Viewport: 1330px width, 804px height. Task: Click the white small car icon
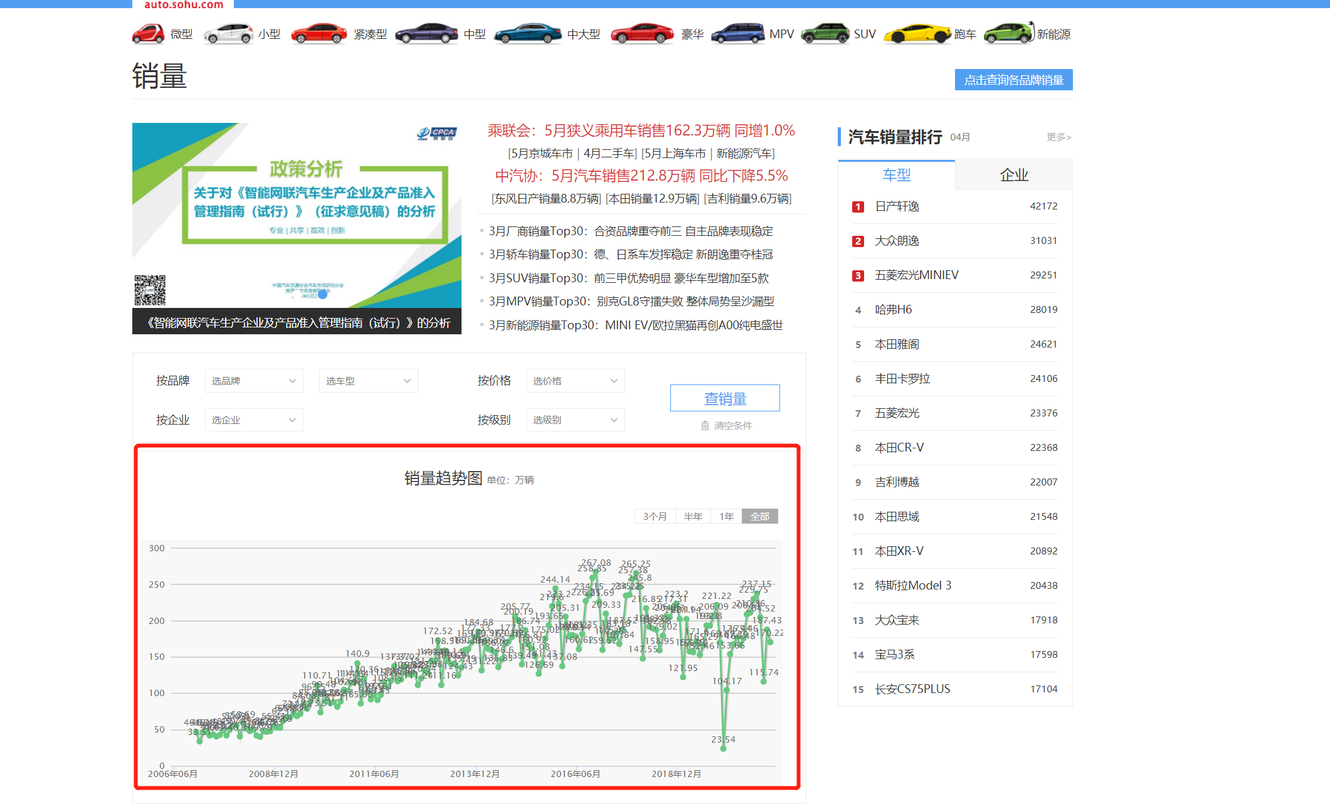click(229, 34)
